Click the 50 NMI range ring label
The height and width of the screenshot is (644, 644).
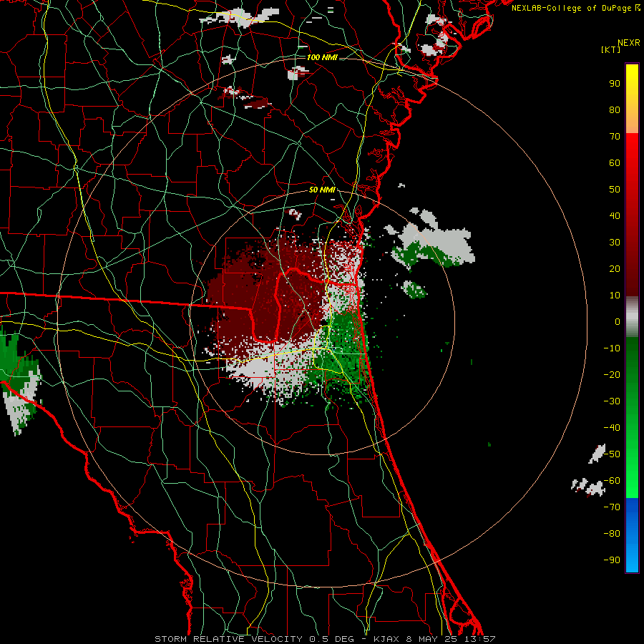coord(322,190)
